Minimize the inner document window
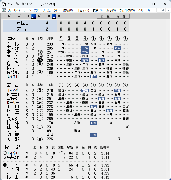 click(158, 11)
